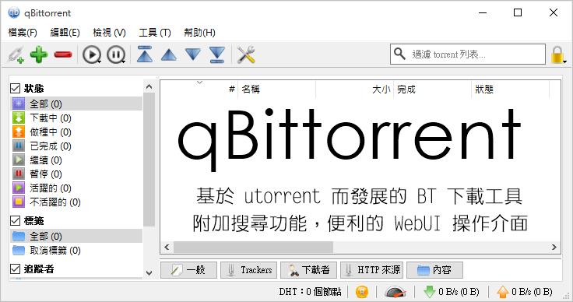Switch to the 內容 tab
The height and width of the screenshot is (302, 573).
(435, 270)
